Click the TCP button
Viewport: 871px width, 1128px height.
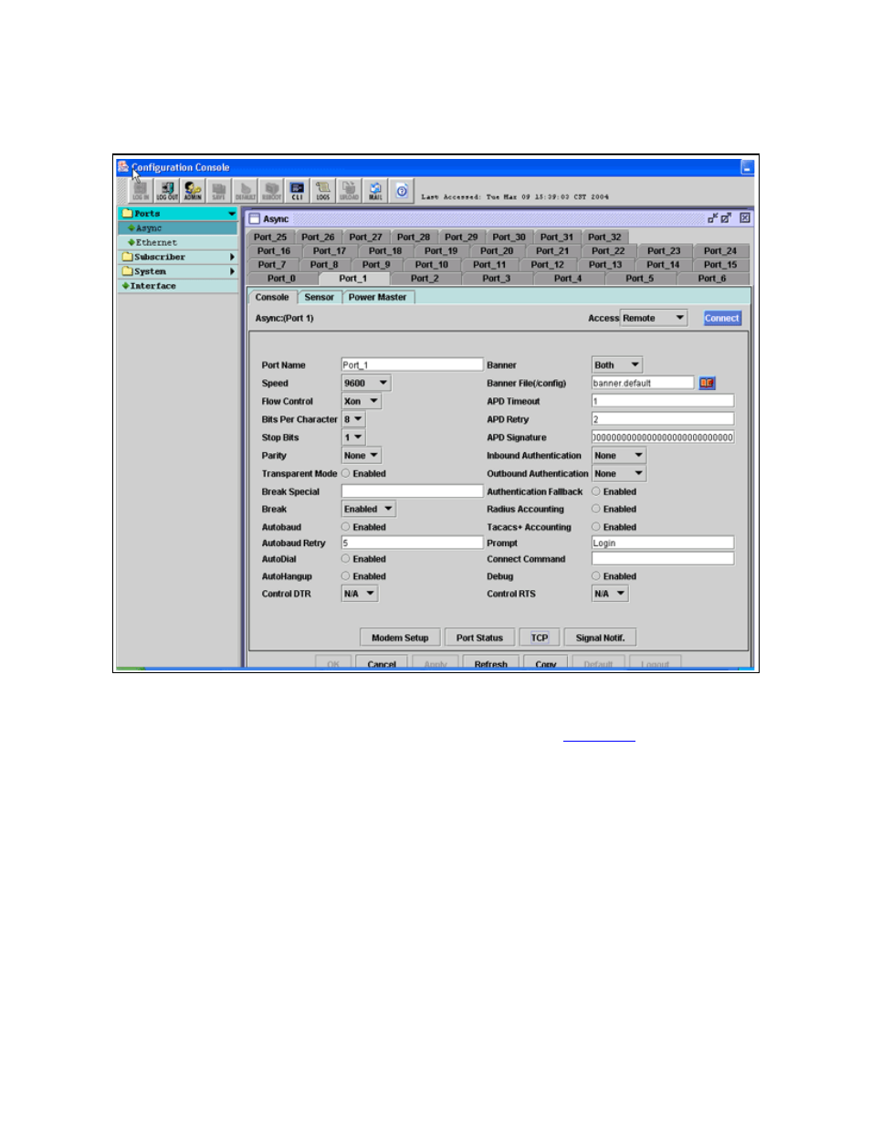pos(540,638)
